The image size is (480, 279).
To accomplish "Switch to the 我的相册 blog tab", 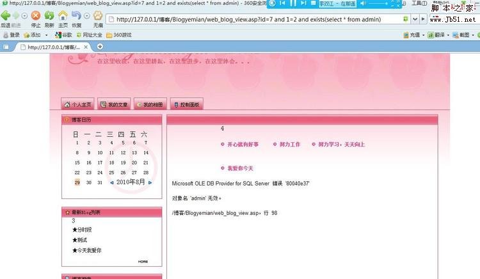I will pyautogui.click(x=150, y=104).
